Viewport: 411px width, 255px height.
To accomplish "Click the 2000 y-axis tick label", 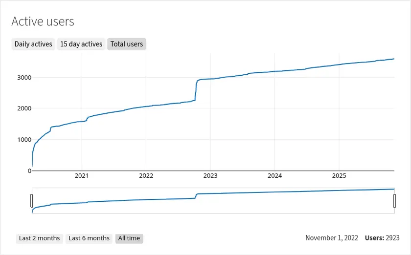I will (x=24, y=108).
